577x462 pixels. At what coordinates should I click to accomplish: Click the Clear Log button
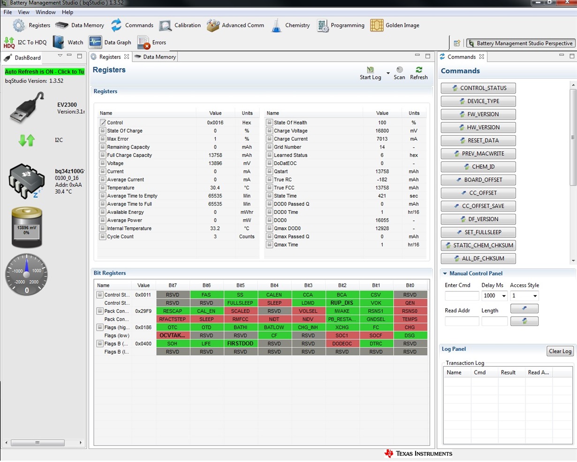pyautogui.click(x=560, y=351)
